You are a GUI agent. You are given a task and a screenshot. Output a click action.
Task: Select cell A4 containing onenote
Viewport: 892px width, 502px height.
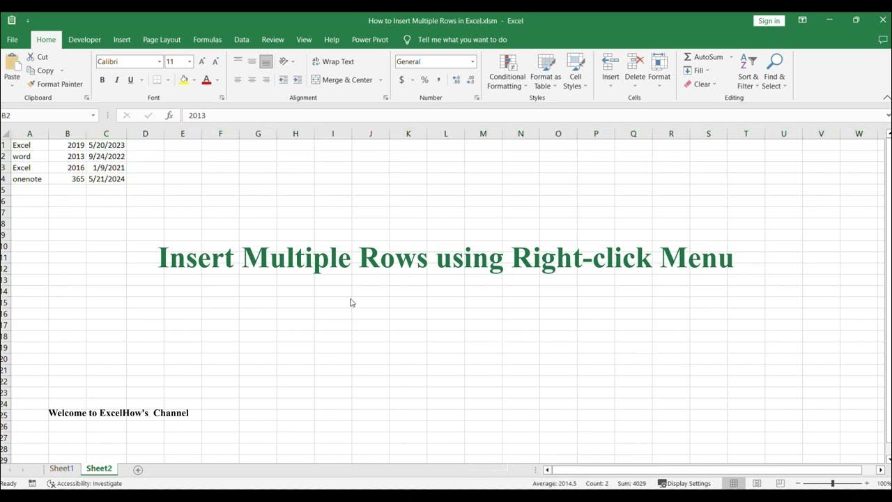point(29,179)
